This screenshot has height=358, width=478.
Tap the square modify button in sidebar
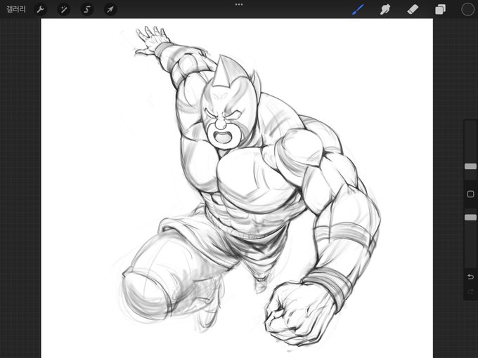(470, 194)
